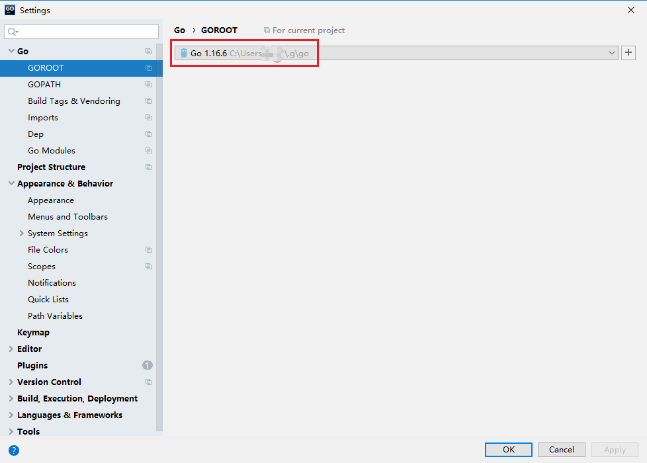Collapse Appearance & Behavior group
Image resolution: width=647 pixels, height=463 pixels.
pyautogui.click(x=11, y=183)
